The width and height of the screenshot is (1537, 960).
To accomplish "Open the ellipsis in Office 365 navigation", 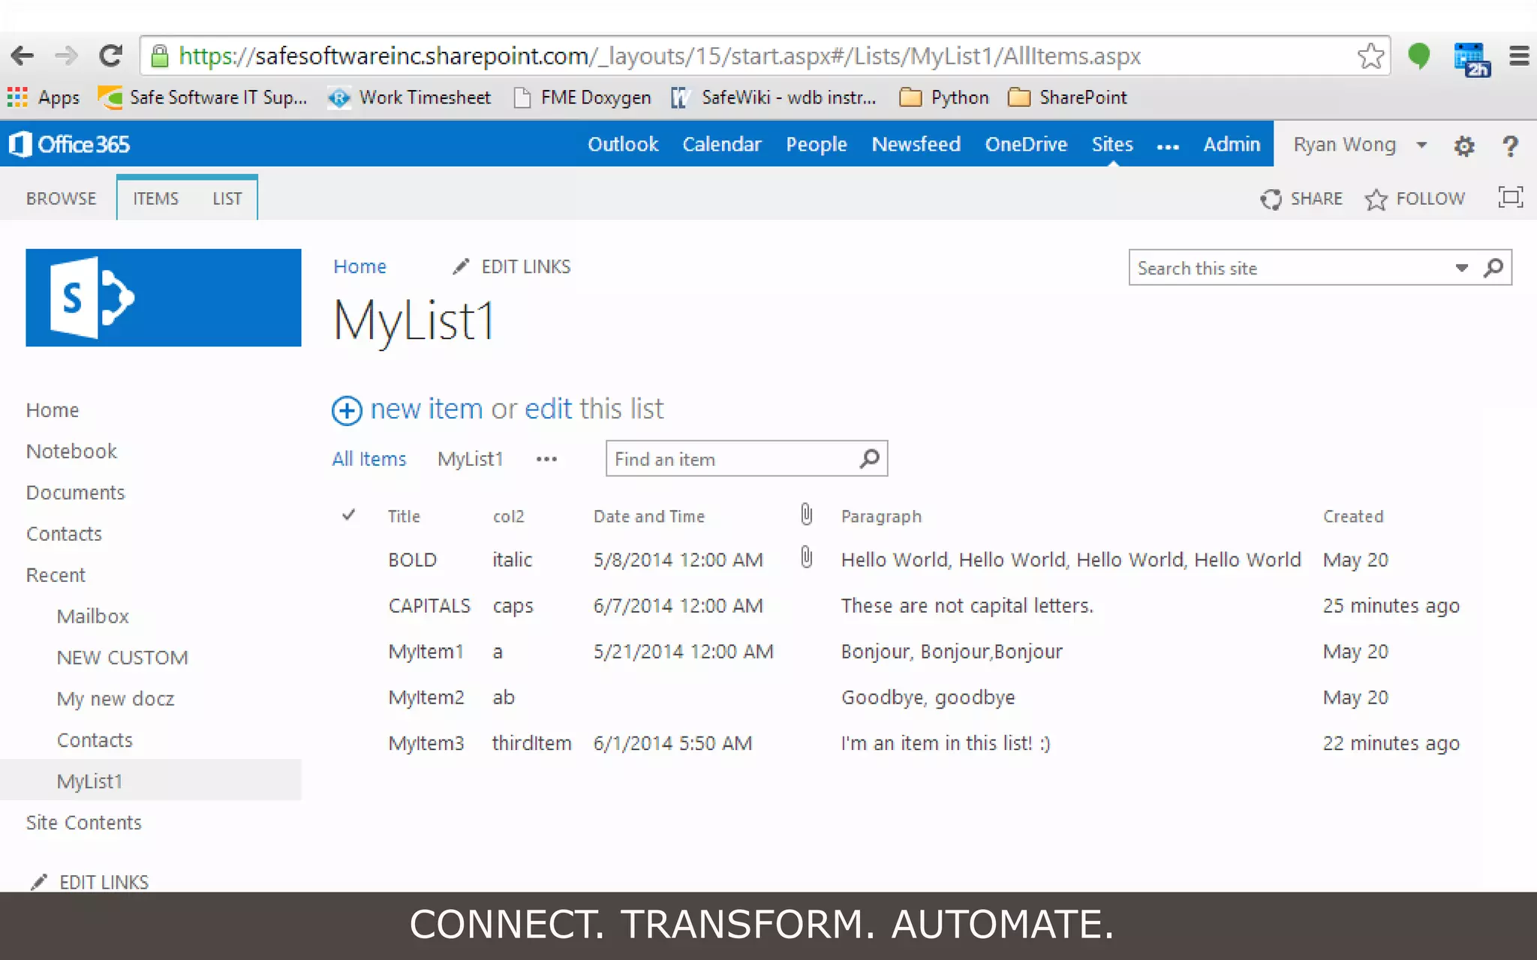I will 1168,146.
